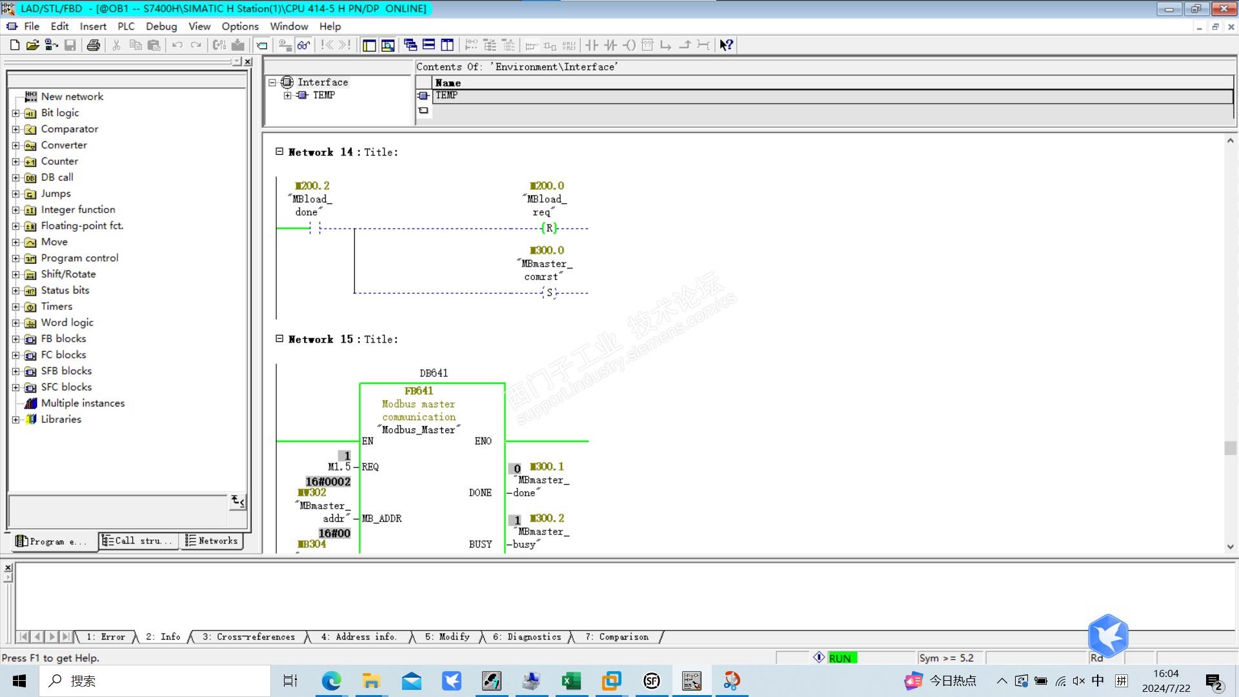Open the Debug menu
The width and height of the screenshot is (1239, 697).
coord(161,26)
